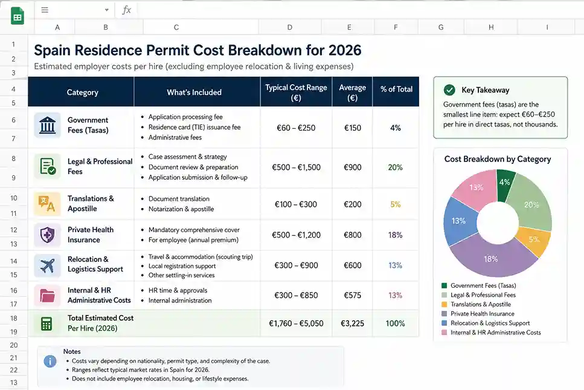The width and height of the screenshot is (584, 390).
Task: Select the €60 – €250 cost range cell
Action: [296, 128]
